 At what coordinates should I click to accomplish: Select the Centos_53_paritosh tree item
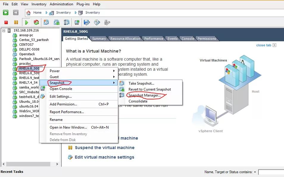click(34, 40)
